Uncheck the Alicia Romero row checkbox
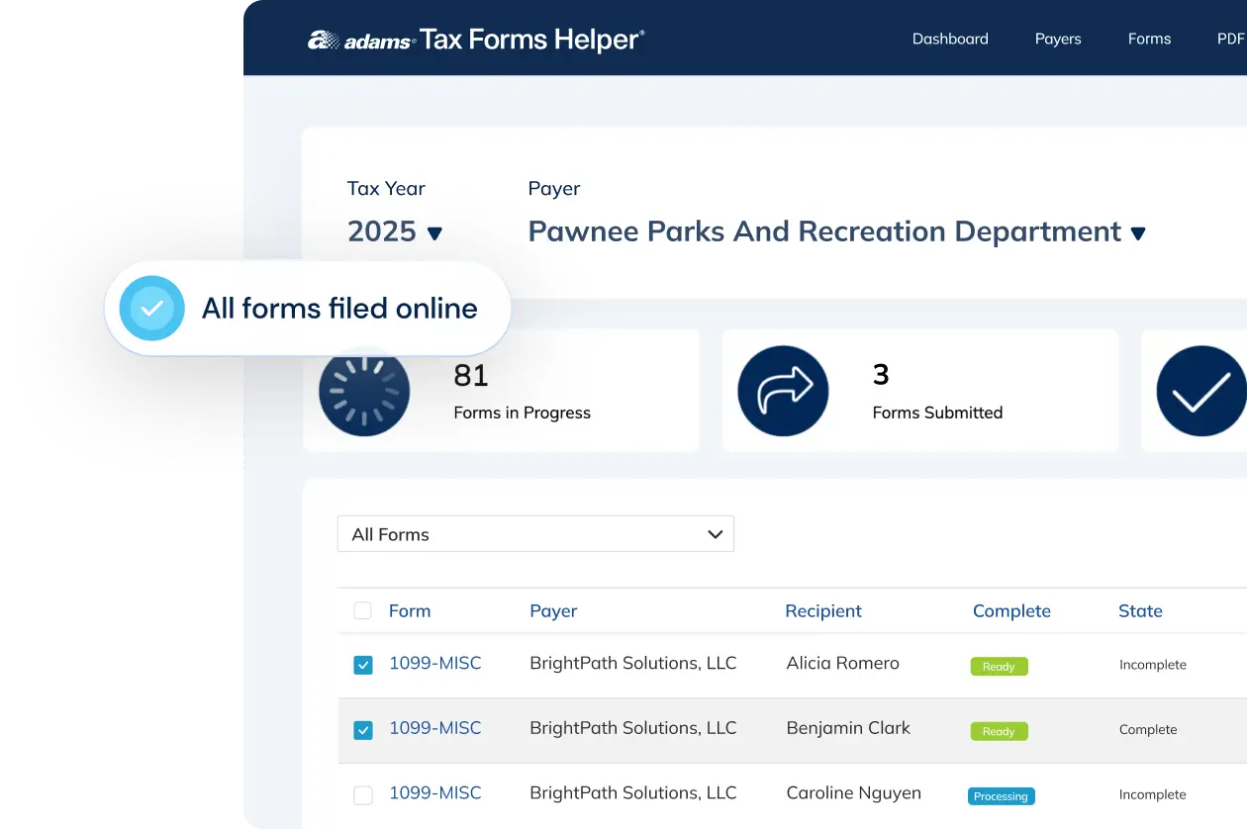 coord(362,664)
